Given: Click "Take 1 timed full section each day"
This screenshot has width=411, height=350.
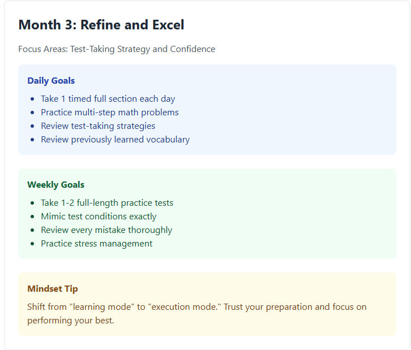Looking at the screenshot, I should tap(108, 99).
